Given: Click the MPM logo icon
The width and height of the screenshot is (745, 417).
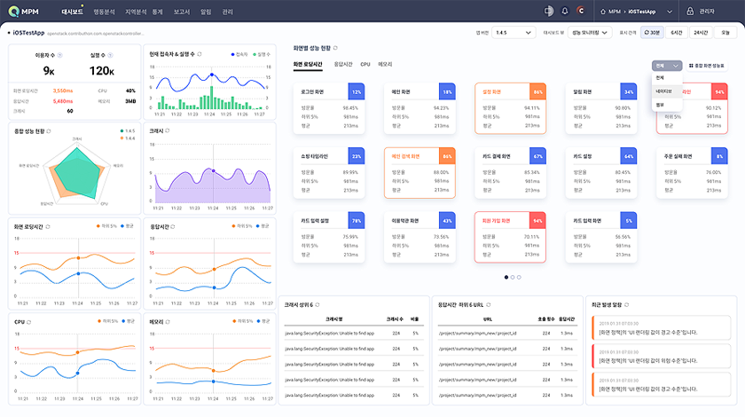Looking at the screenshot, I should coord(12,11).
